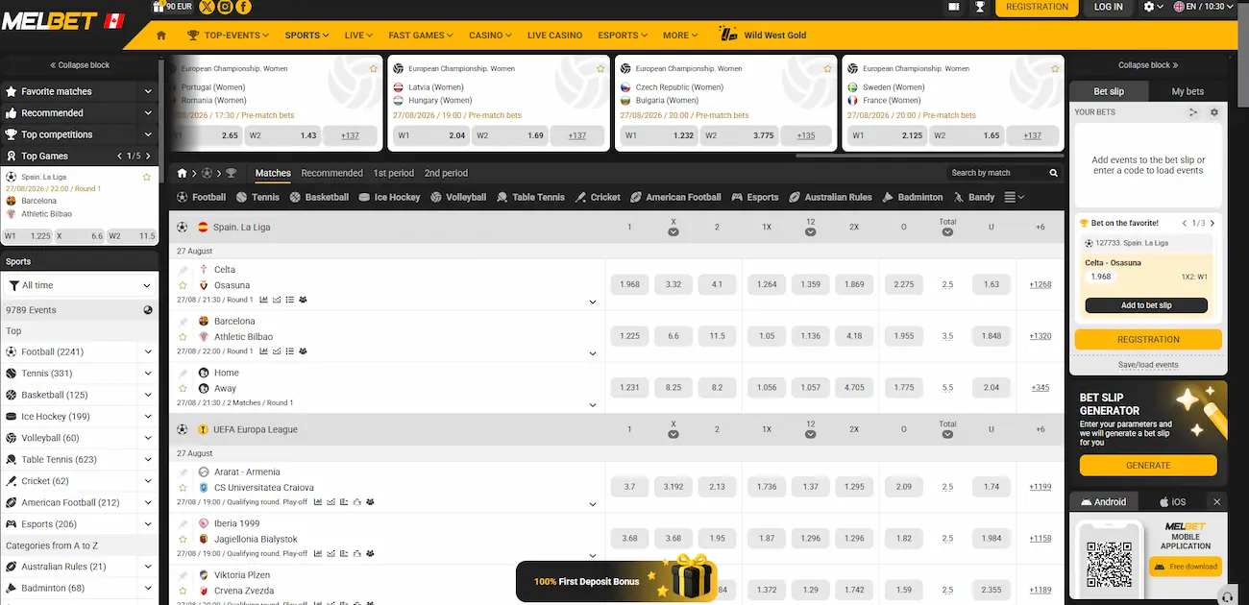Click the breadcrumb trophy icon above the matches list
Image resolution: width=1249 pixels, height=605 pixels.
click(231, 173)
